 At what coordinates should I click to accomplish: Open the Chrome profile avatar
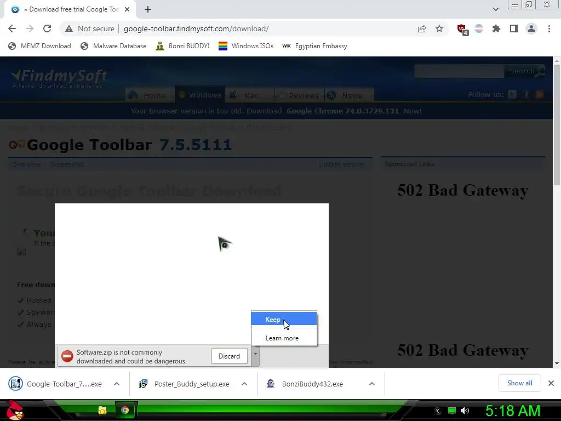[531, 29]
